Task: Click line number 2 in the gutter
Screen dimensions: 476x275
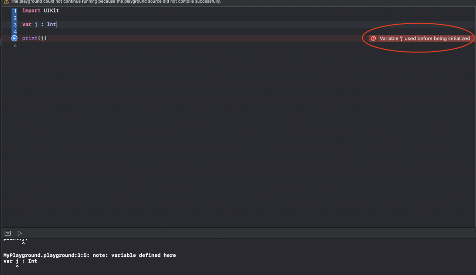Action: tap(15, 18)
